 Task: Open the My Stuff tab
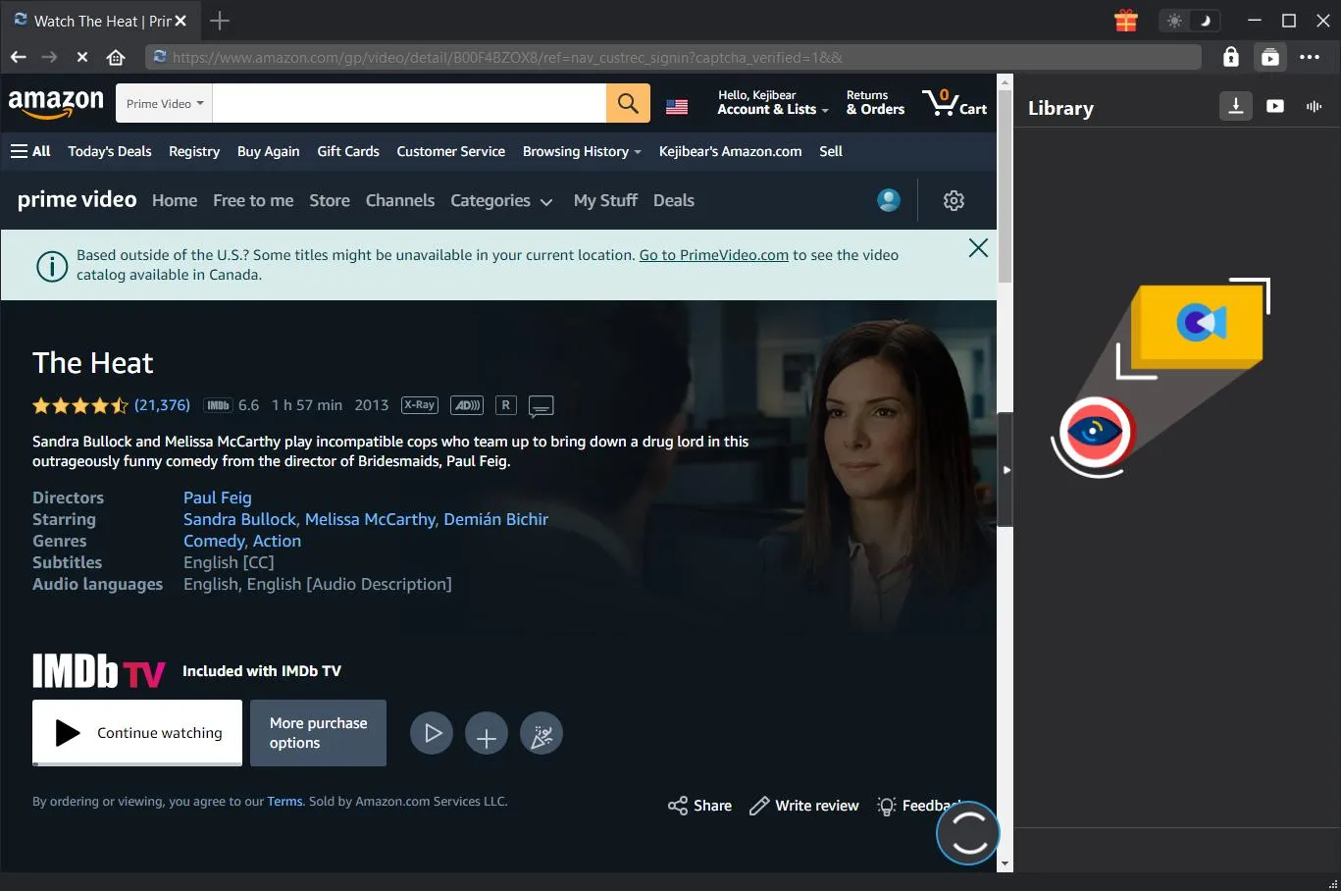pos(605,201)
